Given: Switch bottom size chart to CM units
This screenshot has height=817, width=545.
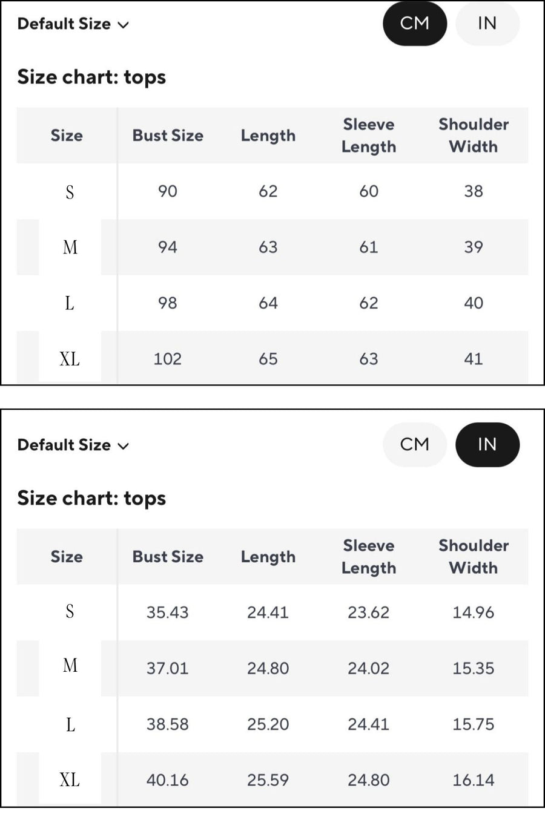Looking at the screenshot, I should (414, 445).
